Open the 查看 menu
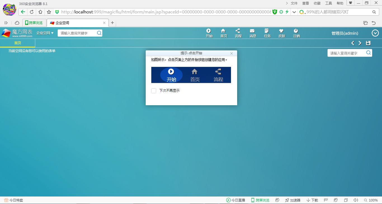This screenshot has width=382, height=204. click(306, 3)
